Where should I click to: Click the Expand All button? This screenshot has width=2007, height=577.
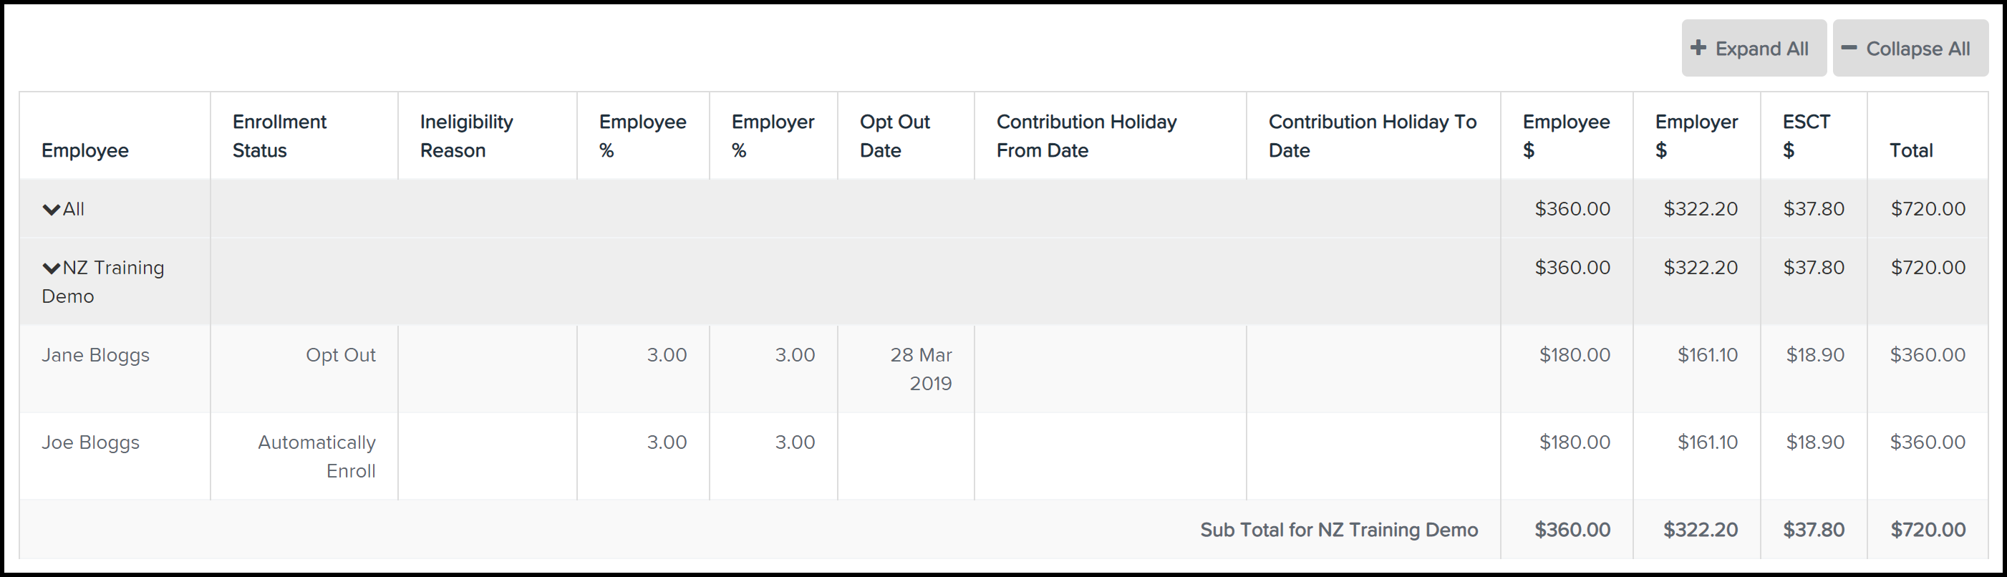(x=1753, y=48)
